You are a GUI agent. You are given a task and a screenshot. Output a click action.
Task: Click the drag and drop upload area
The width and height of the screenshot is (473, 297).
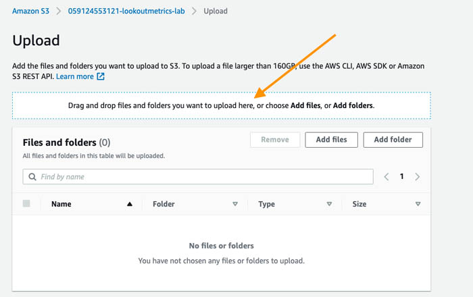tap(222, 105)
